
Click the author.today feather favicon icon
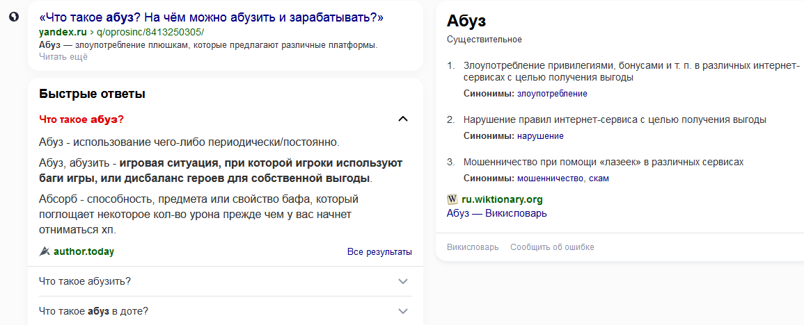(45, 251)
